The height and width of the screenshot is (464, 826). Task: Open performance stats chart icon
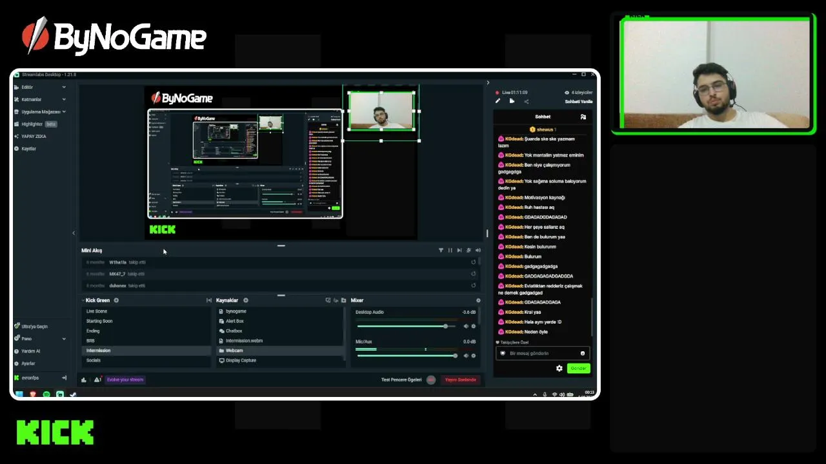pos(84,380)
